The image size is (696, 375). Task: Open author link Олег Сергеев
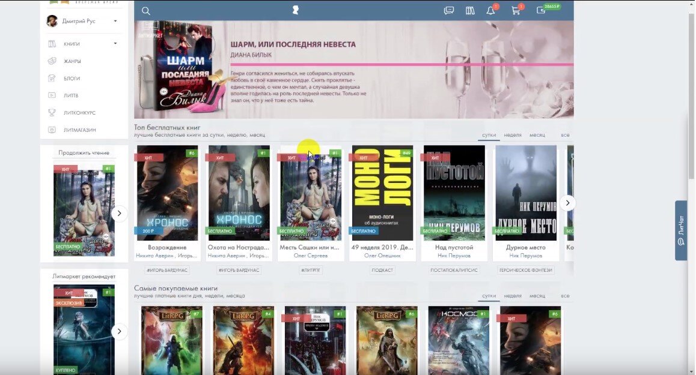click(310, 256)
